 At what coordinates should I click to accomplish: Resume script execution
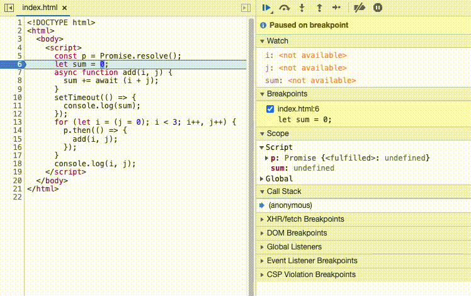(x=266, y=8)
